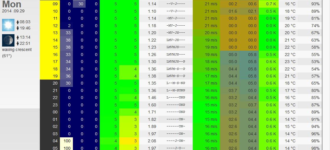
Task: Click the moon phase icon
Action: 8,40
